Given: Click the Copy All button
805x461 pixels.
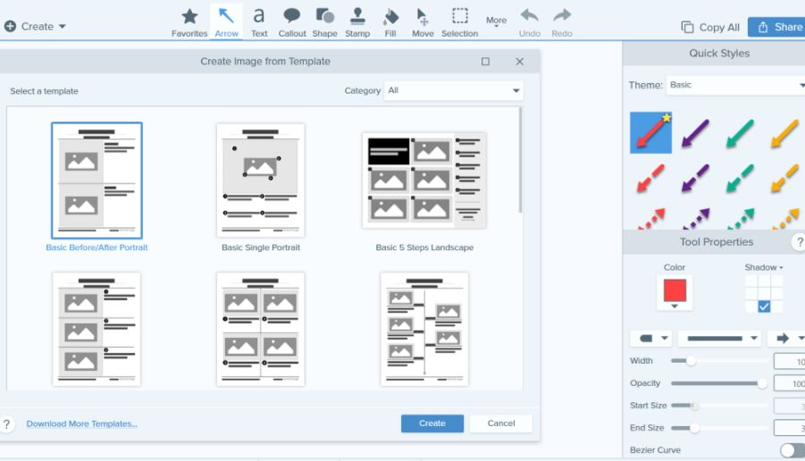Looking at the screenshot, I should [x=710, y=27].
